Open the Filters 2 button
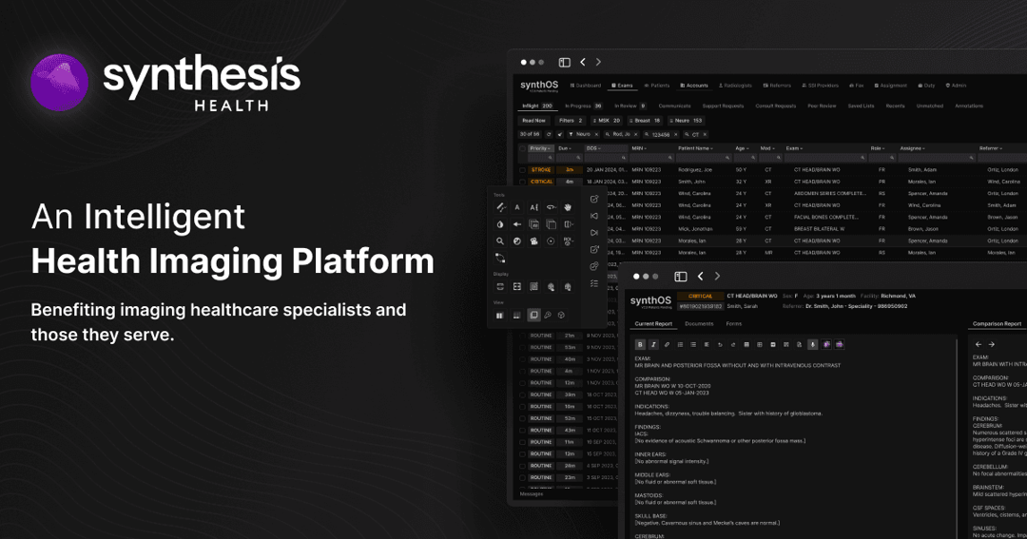 point(571,121)
